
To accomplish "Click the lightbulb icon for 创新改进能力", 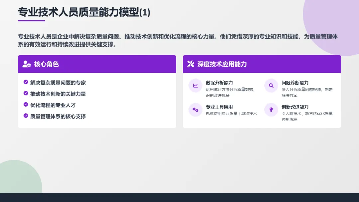I will tap(271, 110).
